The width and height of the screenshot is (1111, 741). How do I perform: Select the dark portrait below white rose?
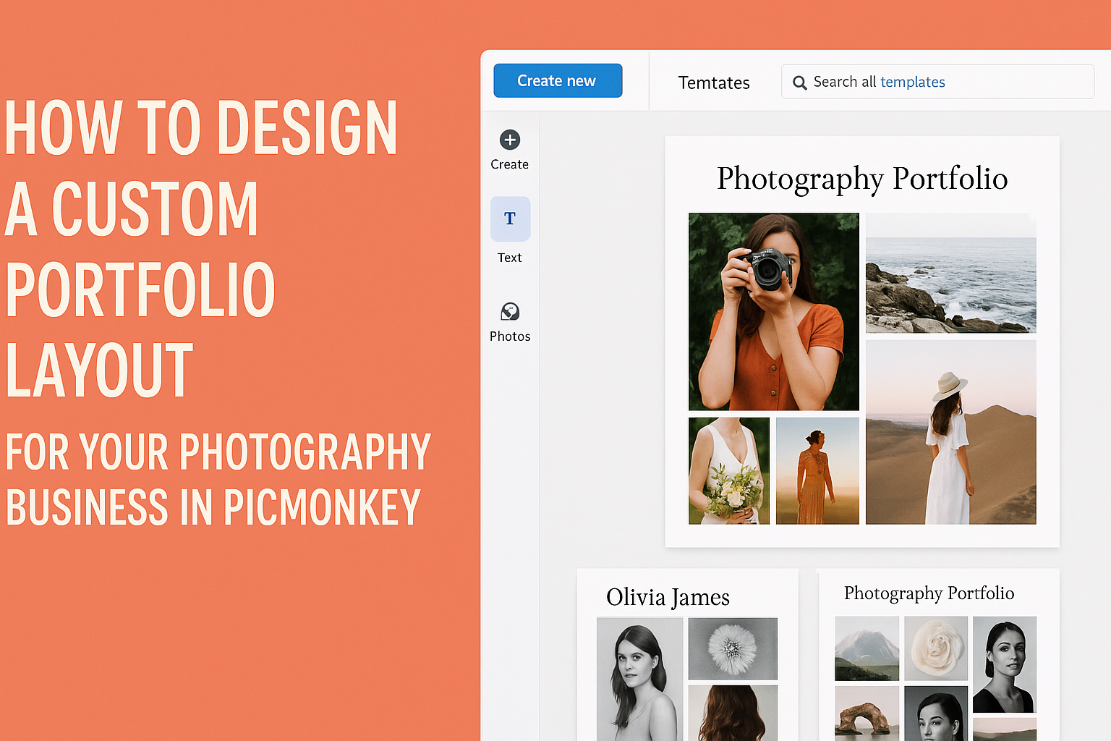tap(936, 714)
